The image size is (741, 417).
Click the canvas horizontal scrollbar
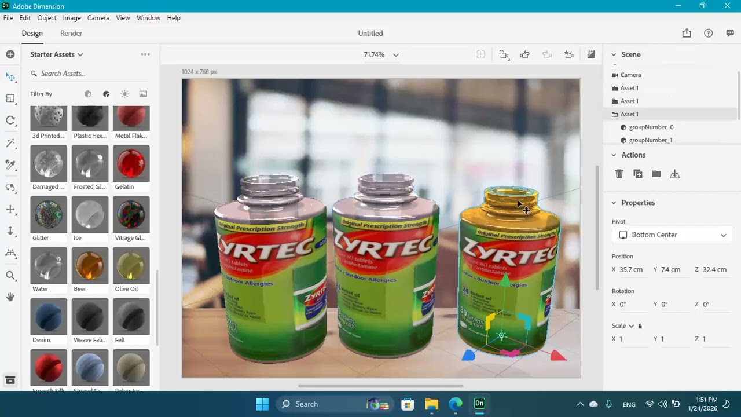[x=380, y=386]
